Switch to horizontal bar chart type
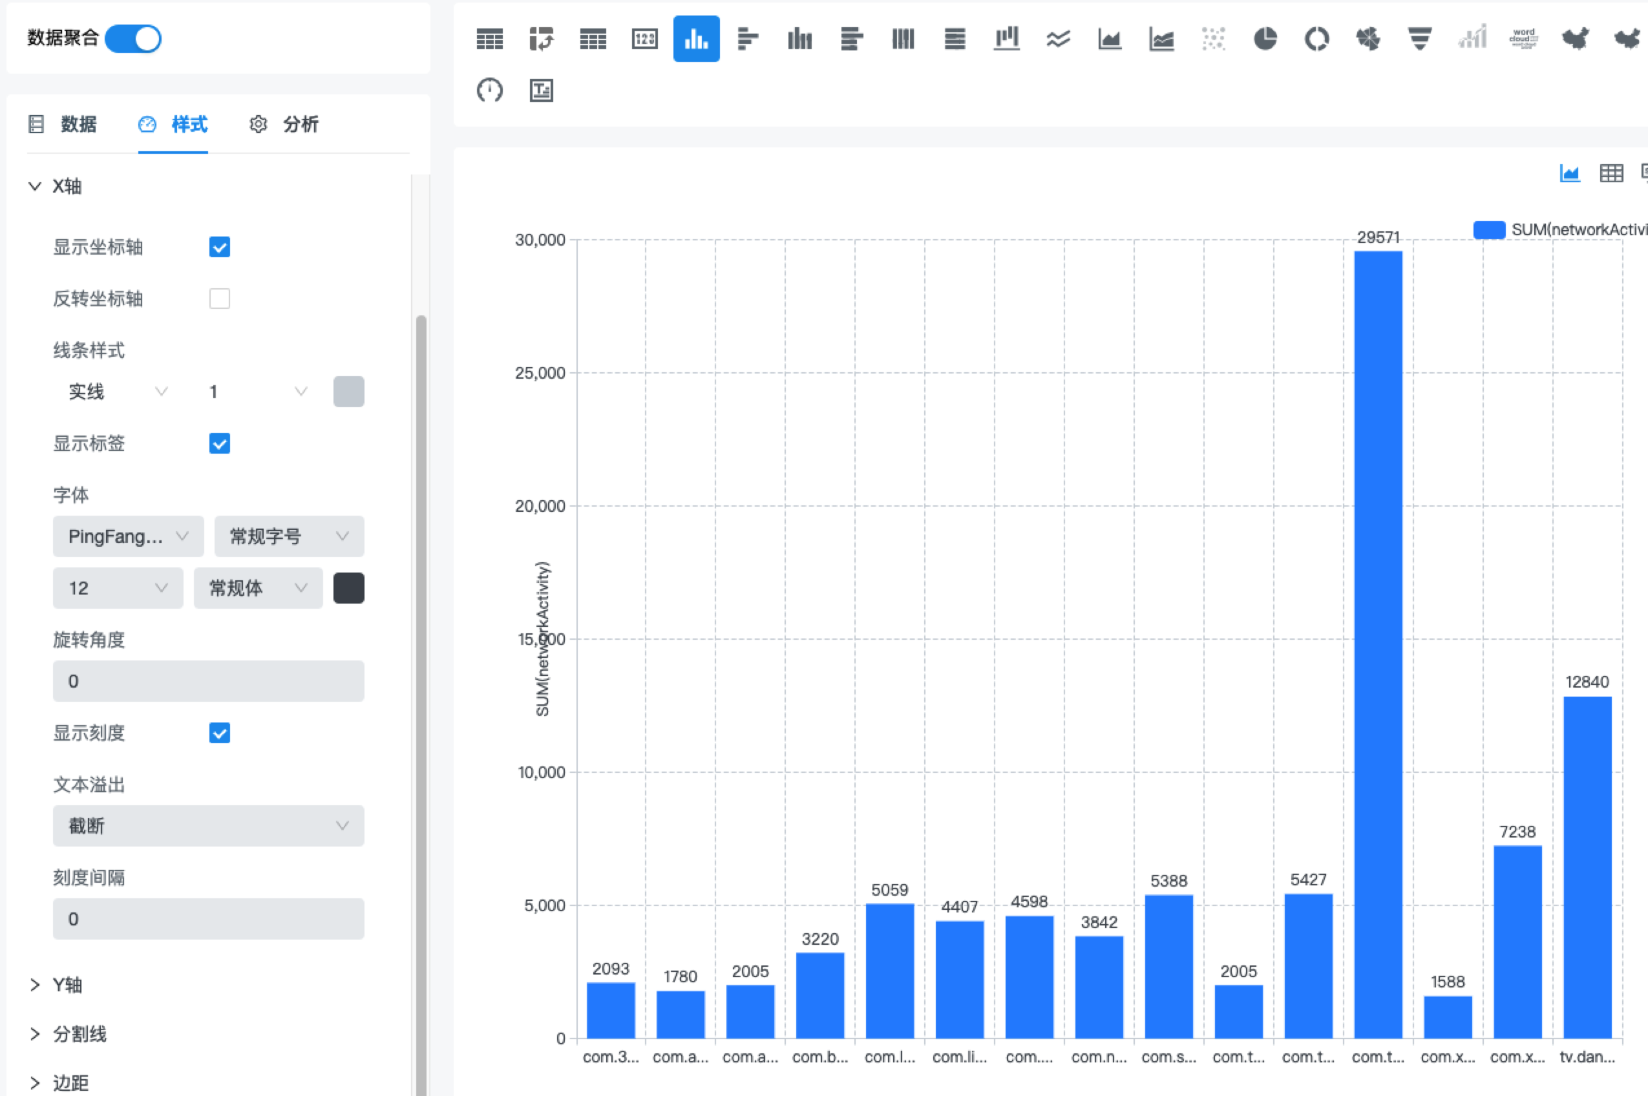 point(747,38)
